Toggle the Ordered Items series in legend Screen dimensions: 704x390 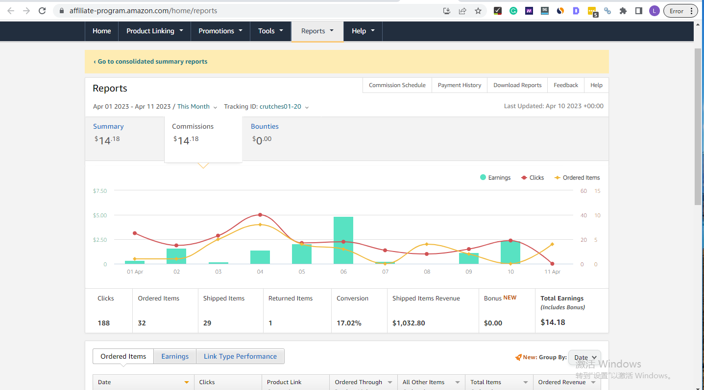pos(577,178)
